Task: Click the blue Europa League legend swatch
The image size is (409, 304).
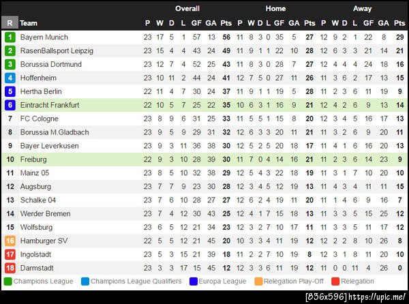Action: 193,281
